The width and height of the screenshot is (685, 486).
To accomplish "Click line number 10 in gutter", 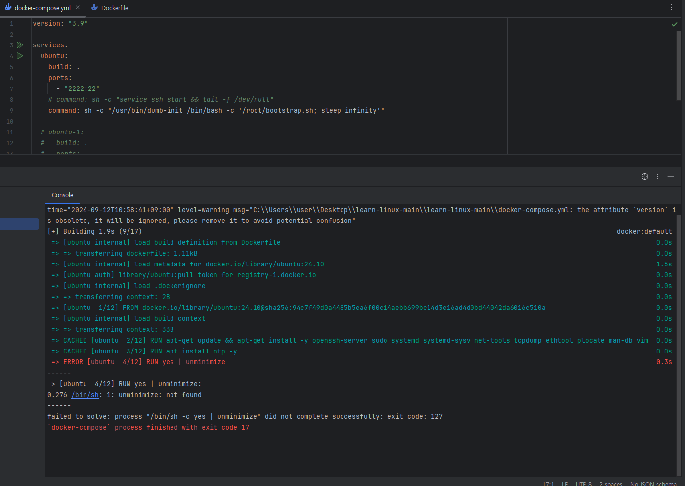I will 10,121.
